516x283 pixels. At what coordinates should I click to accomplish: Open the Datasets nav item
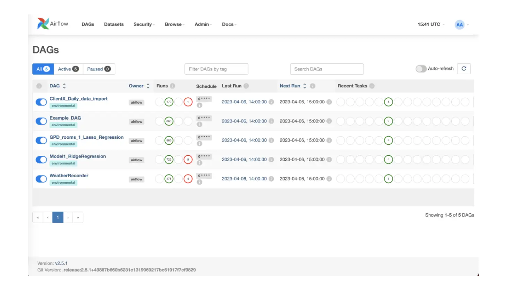tap(114, 24)
